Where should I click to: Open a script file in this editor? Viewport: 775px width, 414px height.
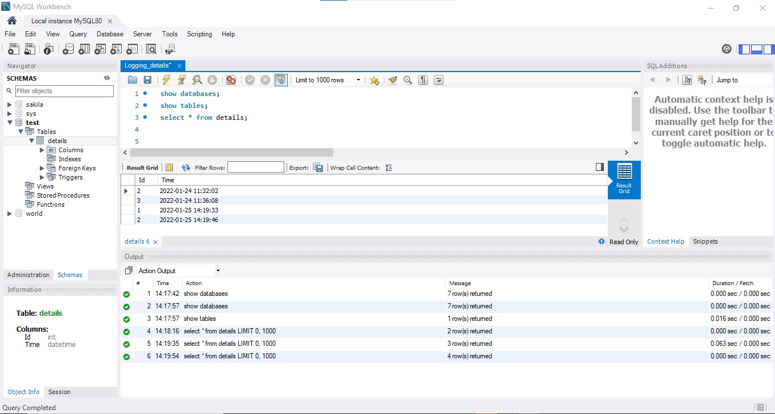point(132,80)
